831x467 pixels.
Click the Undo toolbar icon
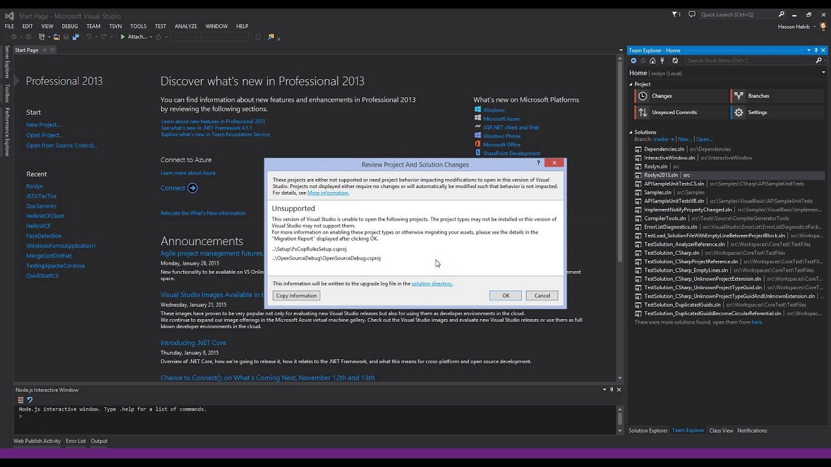88,37
